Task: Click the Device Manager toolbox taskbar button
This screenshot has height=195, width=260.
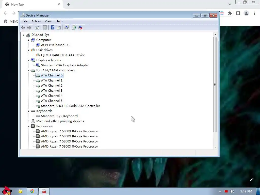Action: (44, 191)
